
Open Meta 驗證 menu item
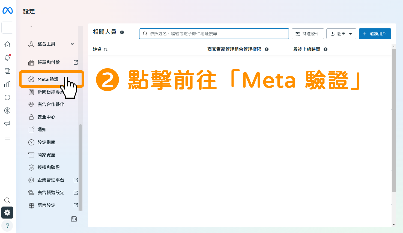point(48,79)
